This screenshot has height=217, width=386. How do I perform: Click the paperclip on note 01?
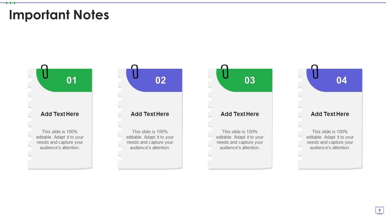tap(45, 71)
